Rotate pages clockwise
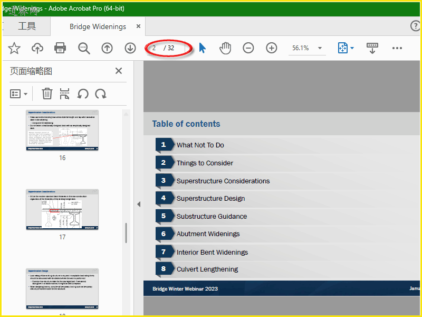 [101, 94]
